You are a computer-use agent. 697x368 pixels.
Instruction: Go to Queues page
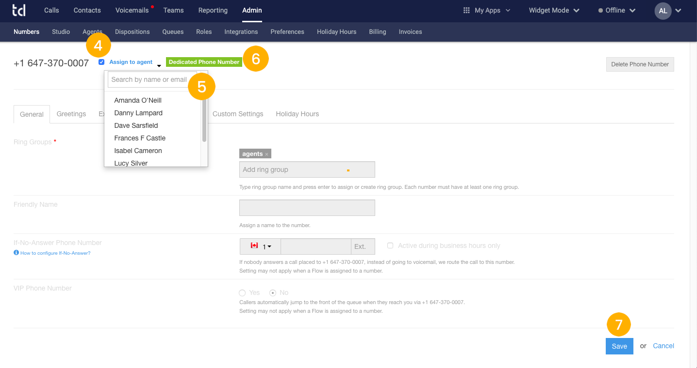pos(173,31)
